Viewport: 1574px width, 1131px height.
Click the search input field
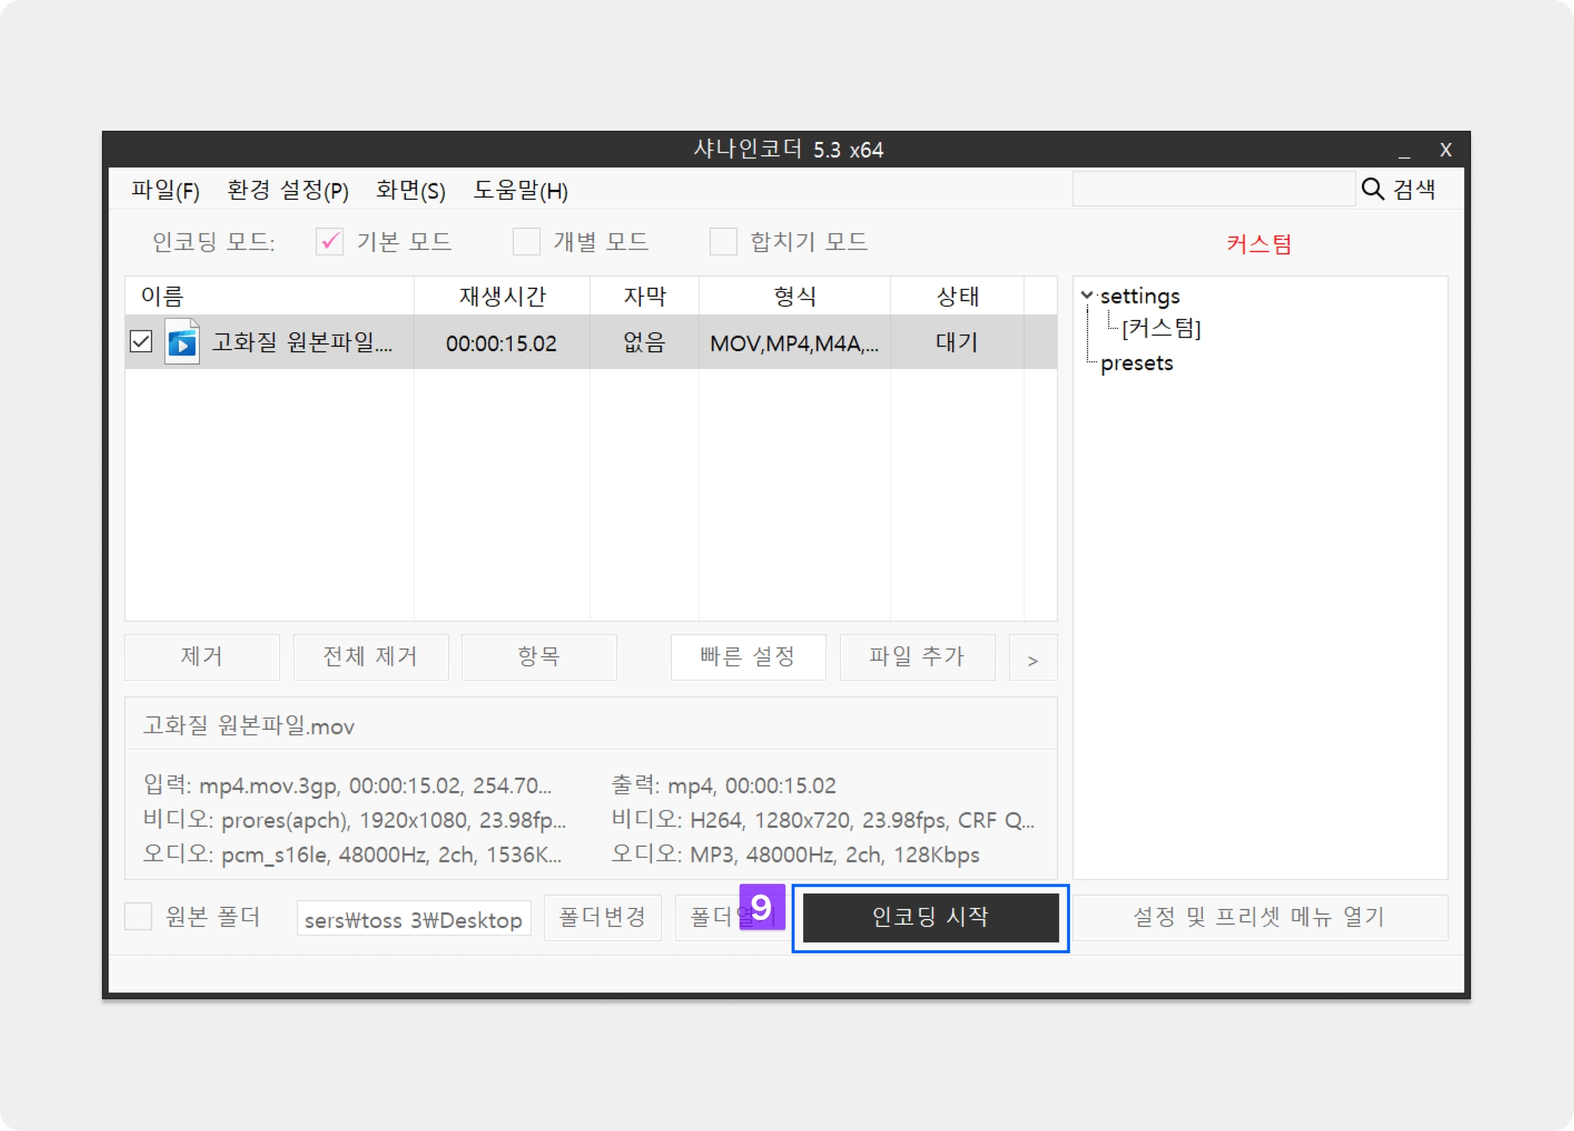click(x=1213, y=189)
